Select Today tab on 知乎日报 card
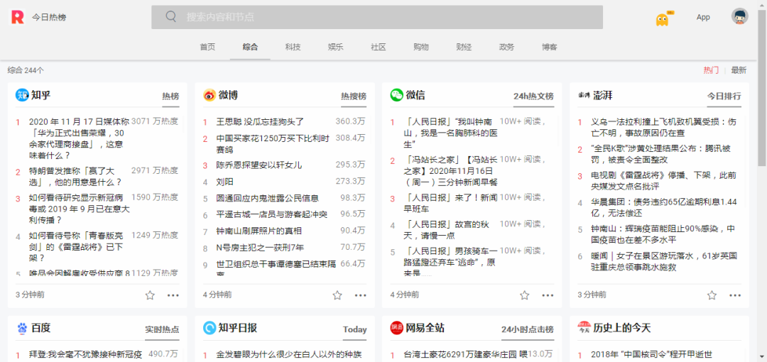This screenshot has height=362, width=767. (354, 329)
